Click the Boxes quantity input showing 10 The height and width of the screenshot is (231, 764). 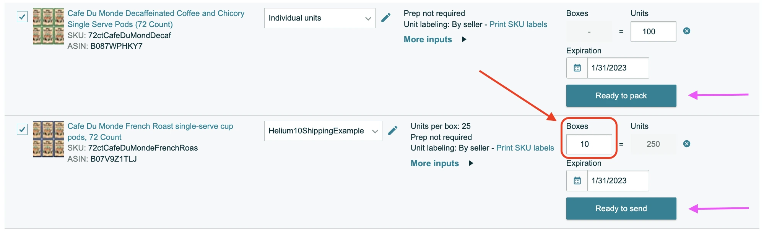coord(588,144)
